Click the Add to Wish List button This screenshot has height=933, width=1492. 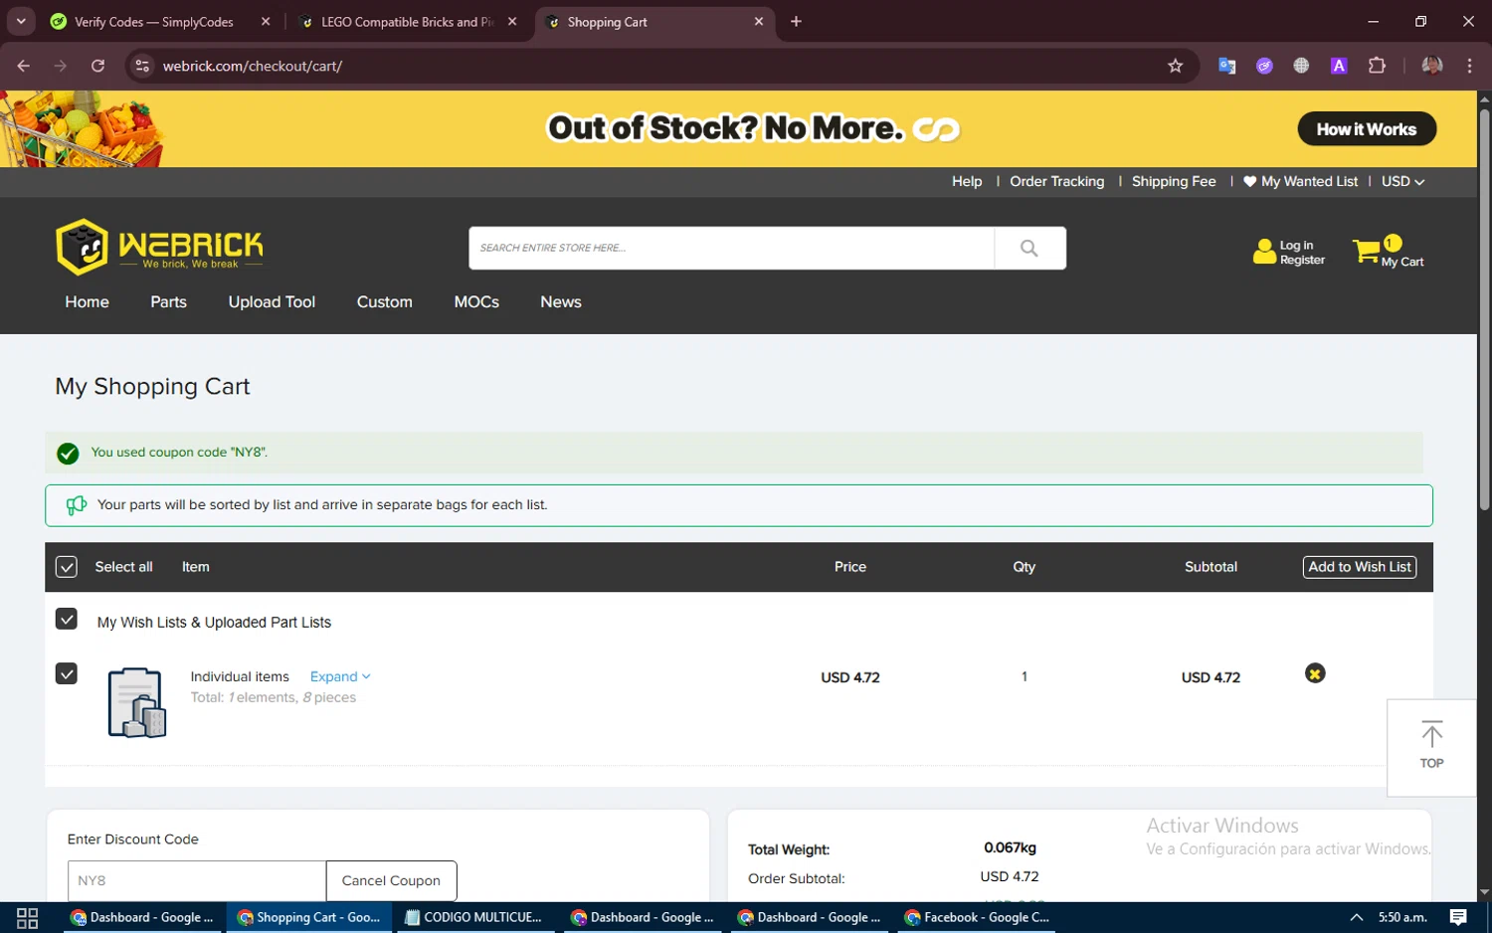[x=1360, y=567]
